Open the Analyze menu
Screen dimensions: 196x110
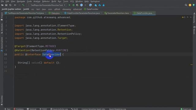(37, 1)
